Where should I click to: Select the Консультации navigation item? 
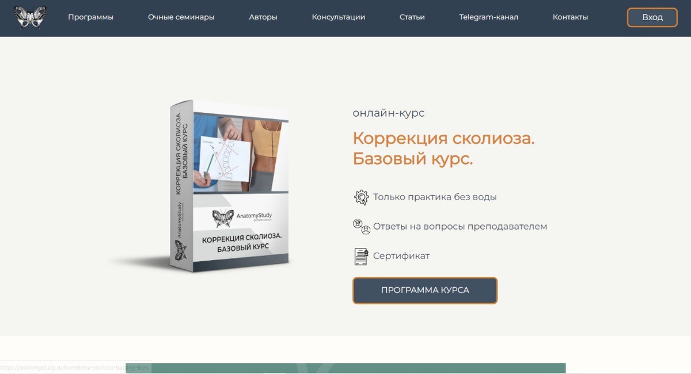pos(338,17)
